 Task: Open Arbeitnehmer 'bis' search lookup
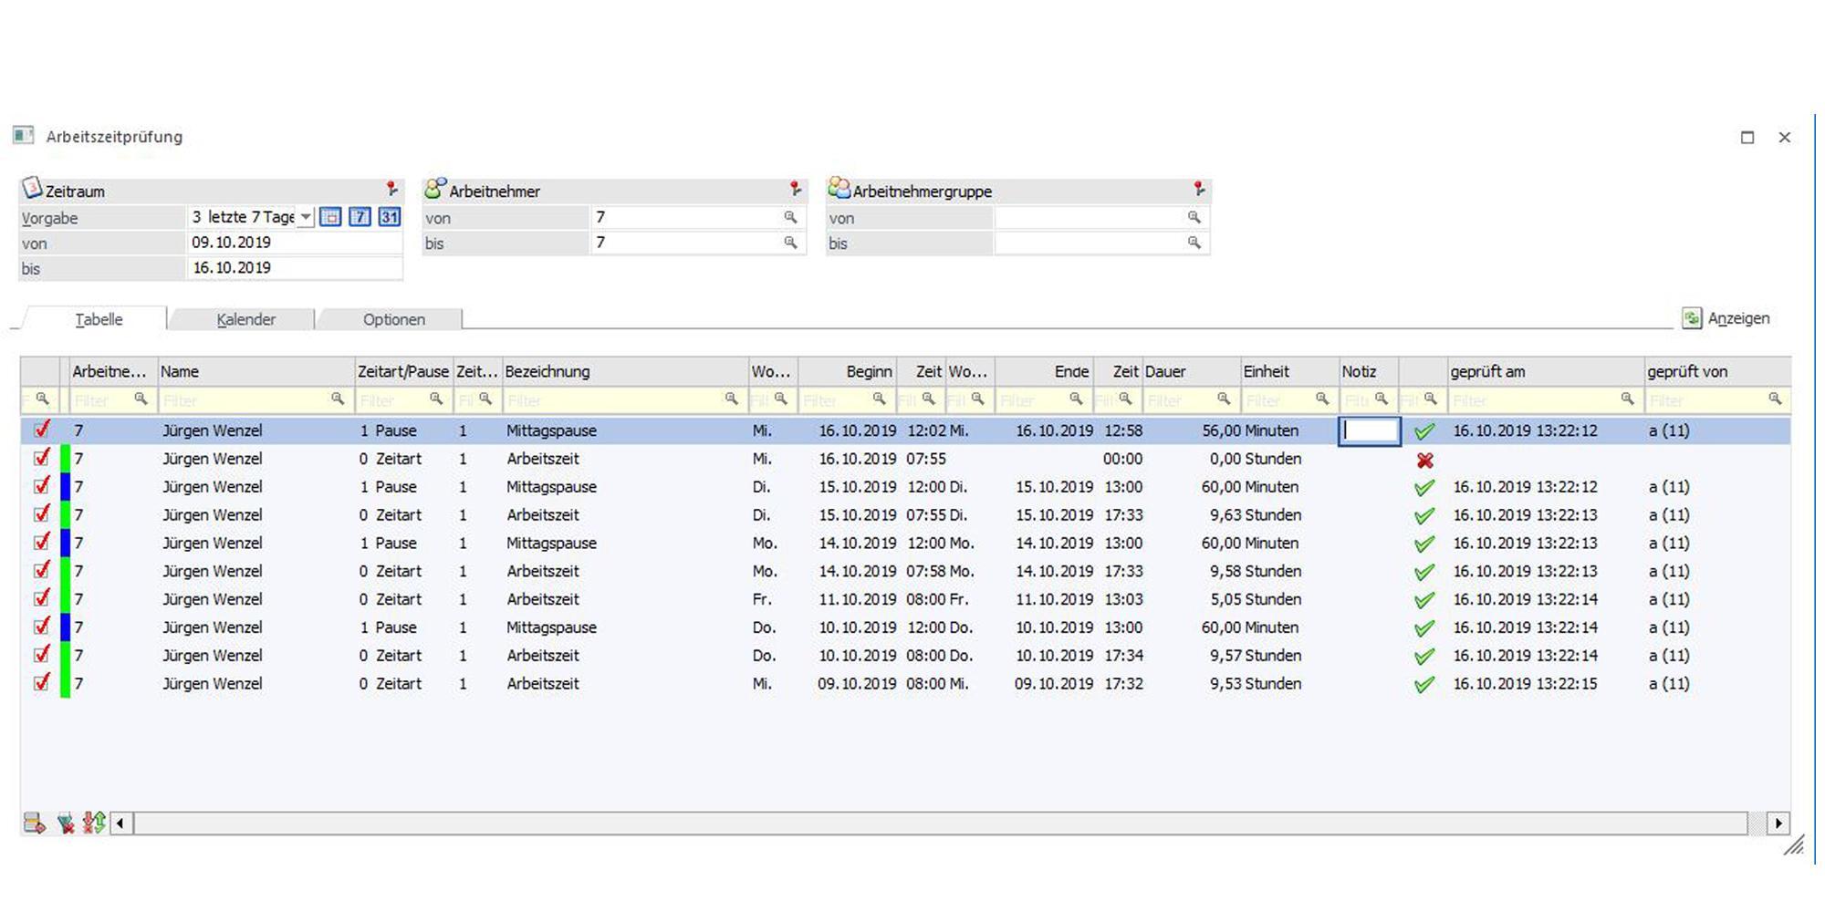point(790,243)
